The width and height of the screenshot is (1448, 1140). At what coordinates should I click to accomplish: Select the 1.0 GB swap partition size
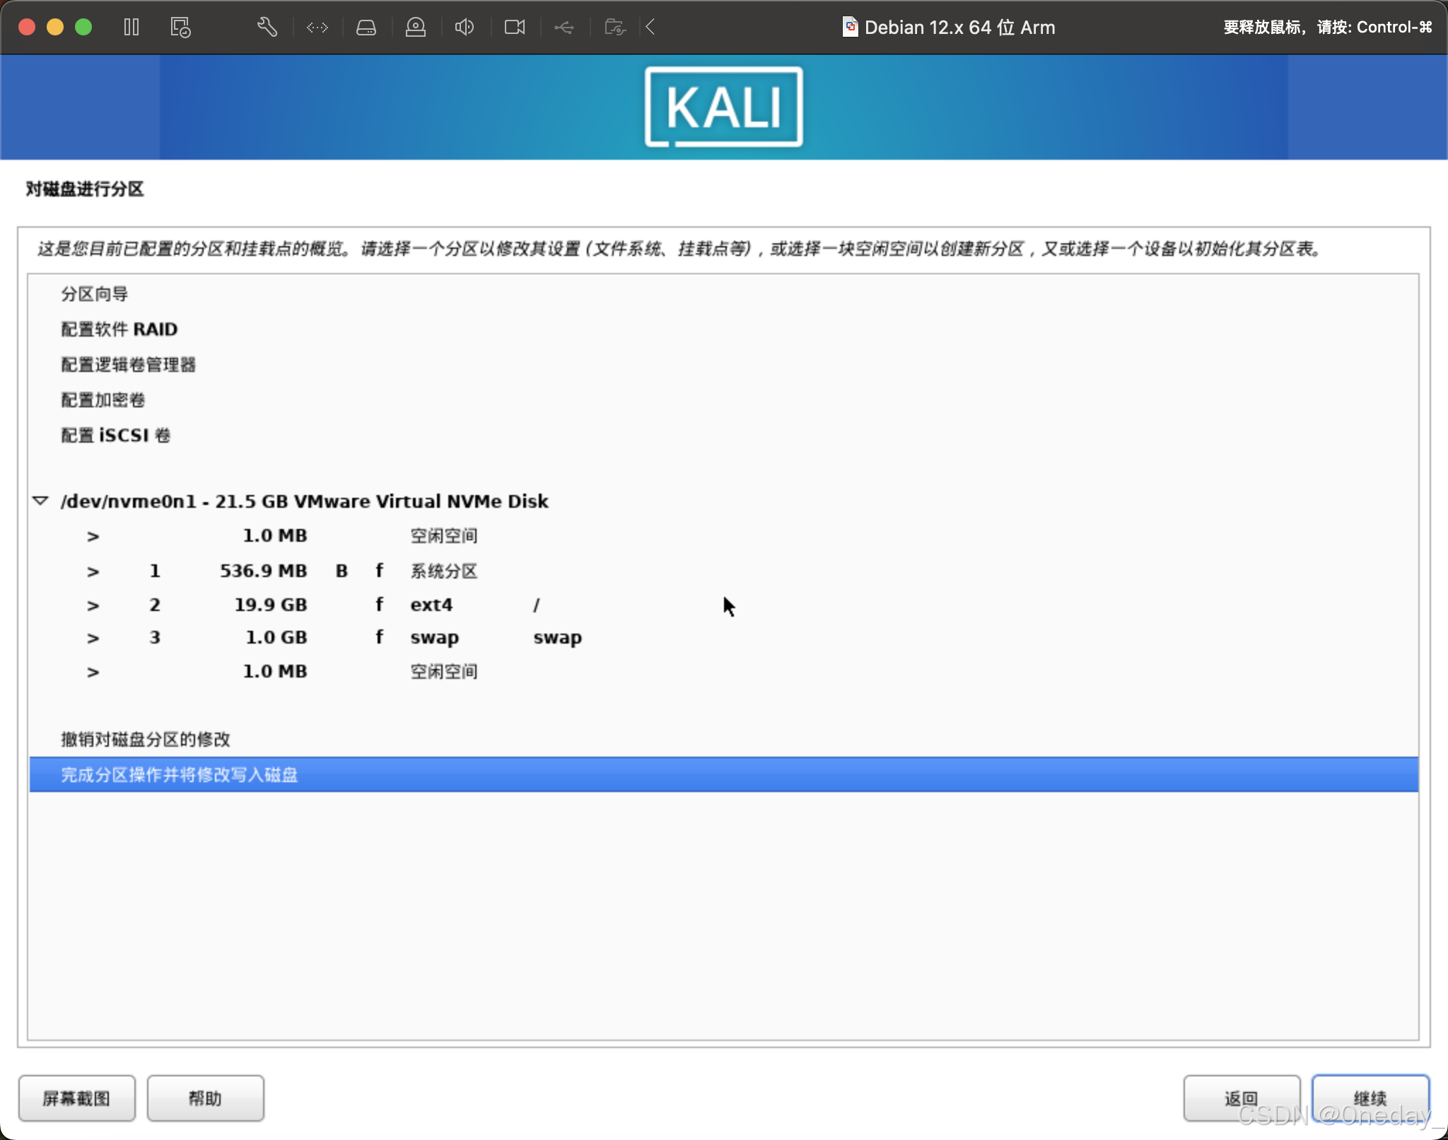point(276,637)
